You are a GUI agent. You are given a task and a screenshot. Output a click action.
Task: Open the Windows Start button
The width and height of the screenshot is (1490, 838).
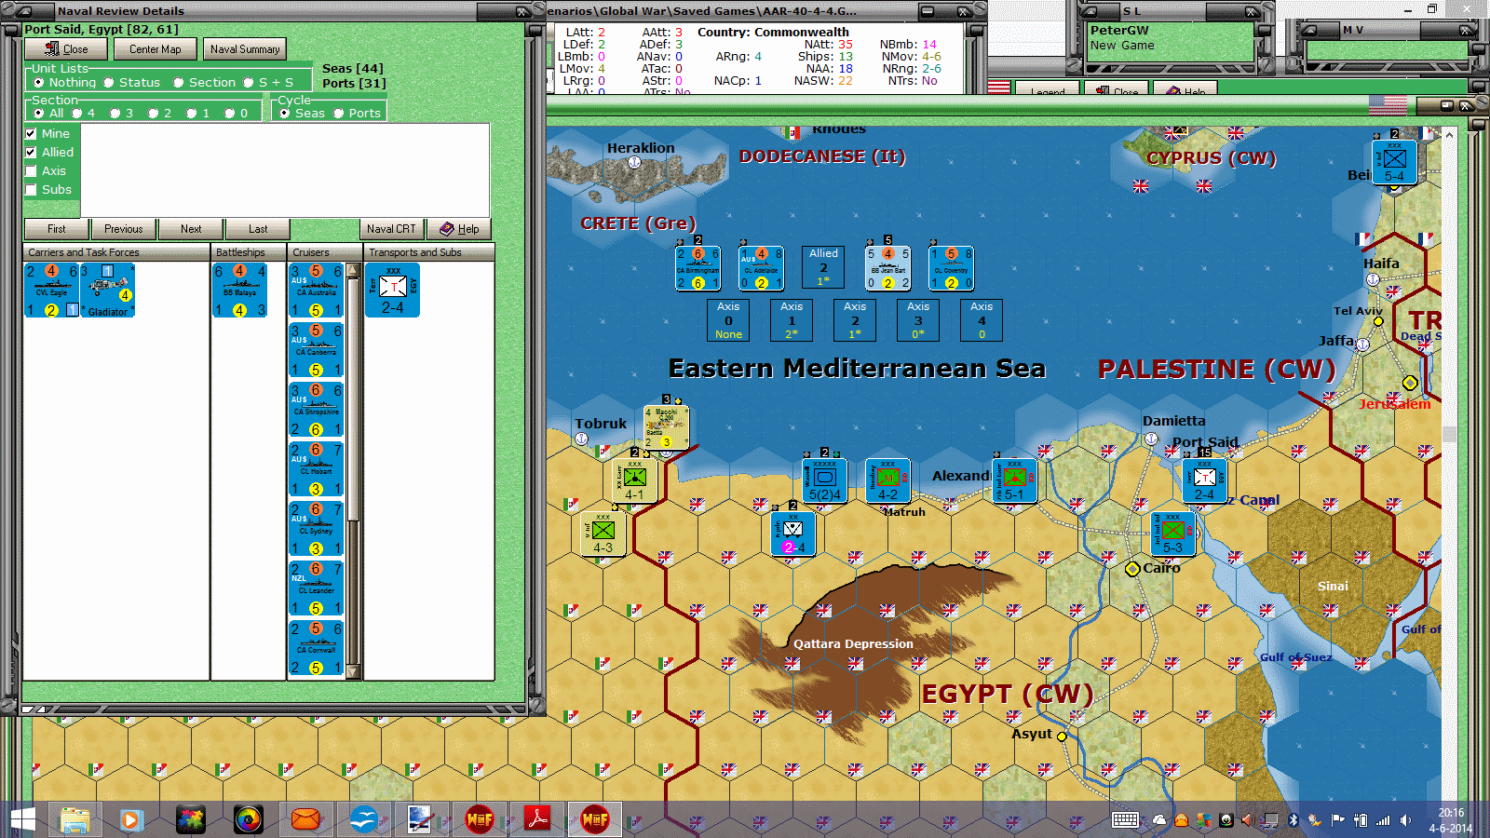[22, 819]
